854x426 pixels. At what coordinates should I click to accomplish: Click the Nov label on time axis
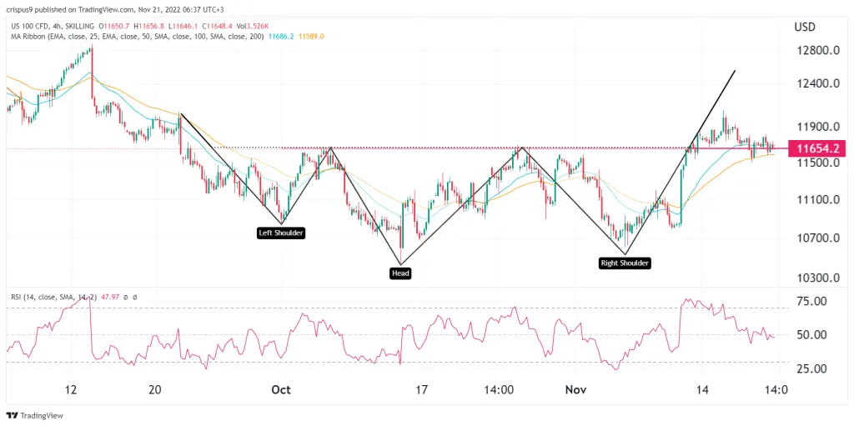[x=575, y=390]
